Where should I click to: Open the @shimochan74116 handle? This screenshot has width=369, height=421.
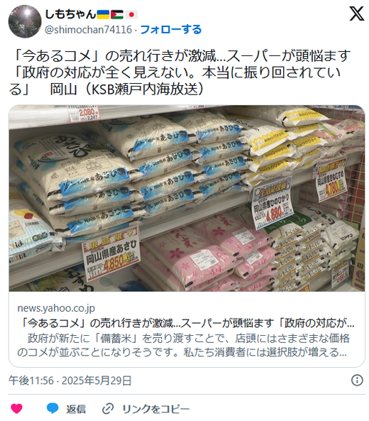88,30
